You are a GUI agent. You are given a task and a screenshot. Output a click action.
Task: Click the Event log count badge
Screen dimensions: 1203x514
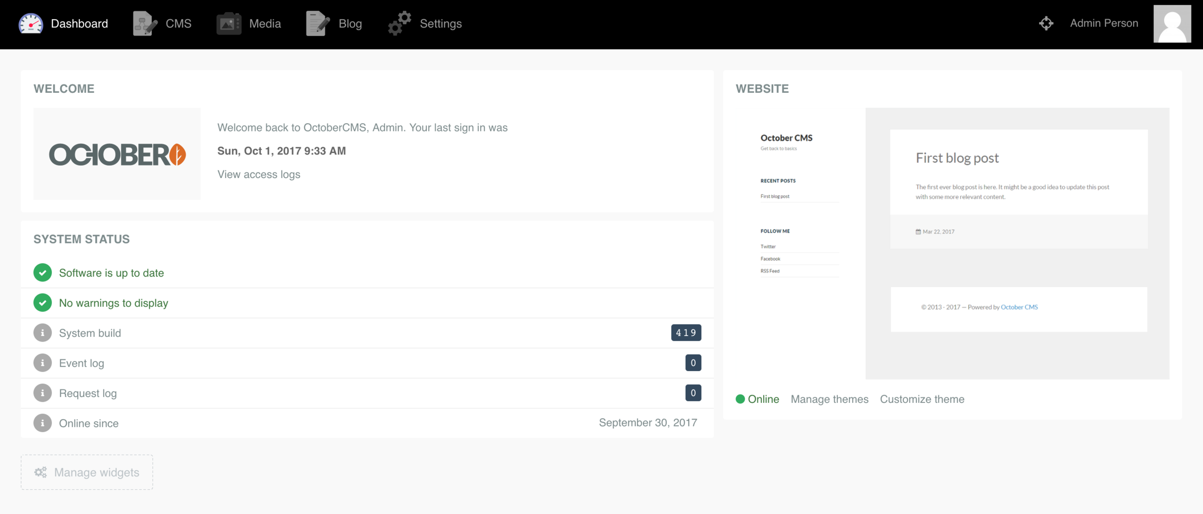click(x=693, y=363)
